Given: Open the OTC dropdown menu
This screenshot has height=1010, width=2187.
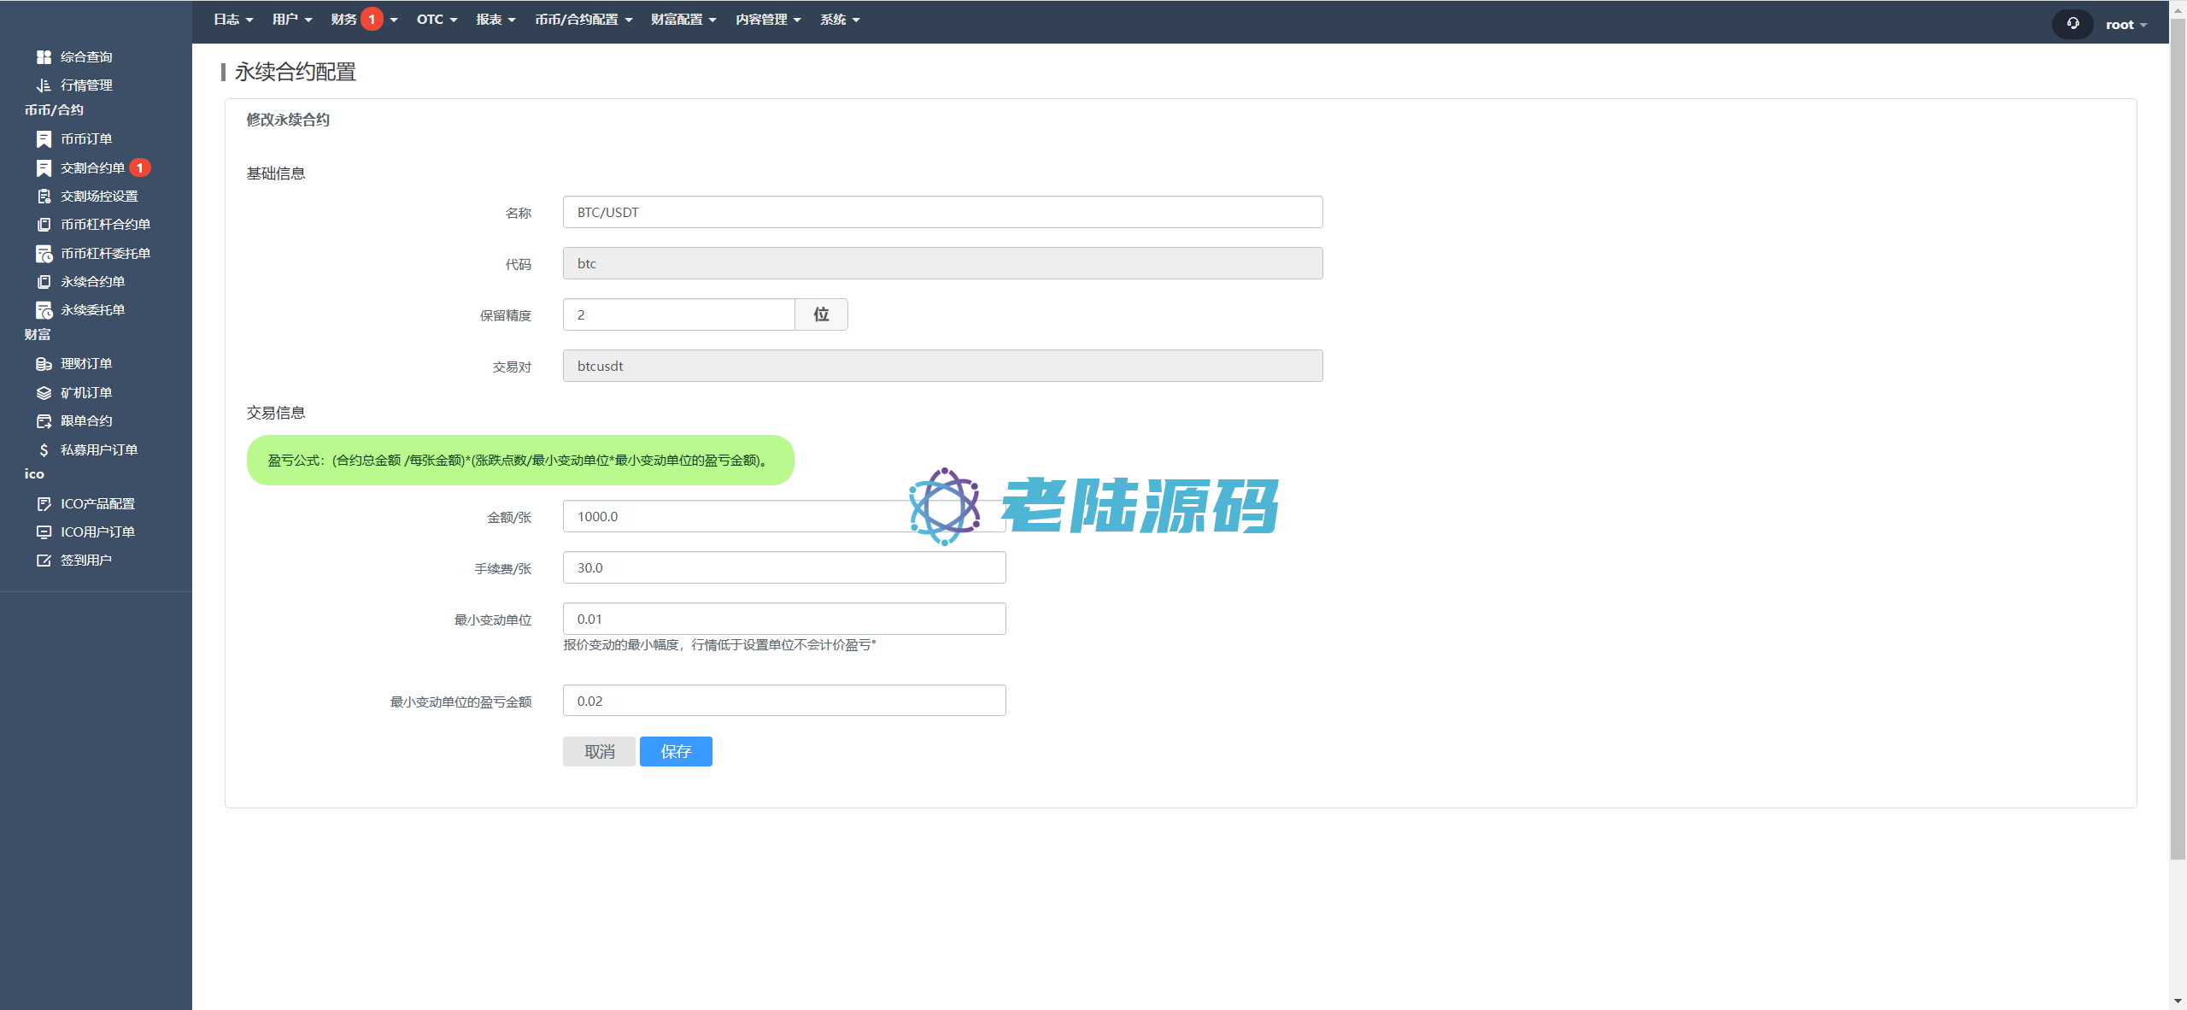Looking at the screenshot, I should click(x=437, y=20).
